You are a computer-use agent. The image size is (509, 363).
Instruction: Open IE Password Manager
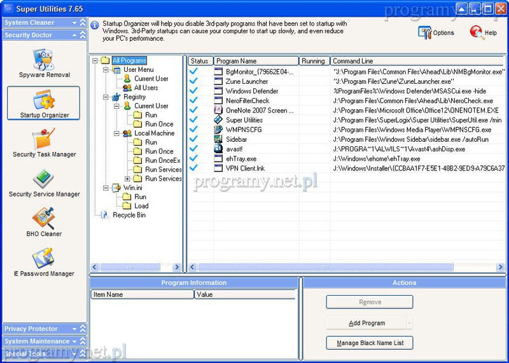click(x=44, y=261)
